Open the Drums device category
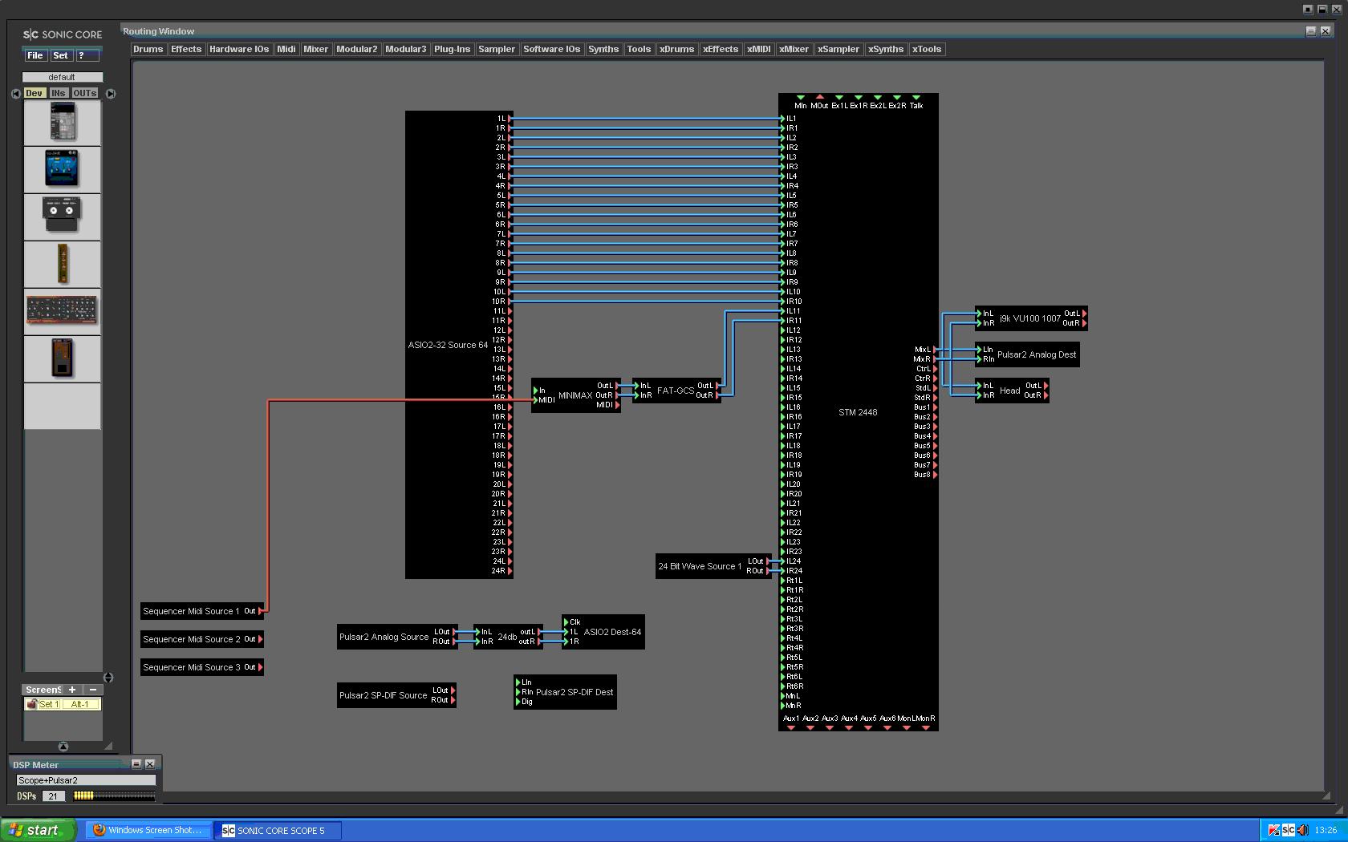The image size is (1348, 842). pos(148,49)
